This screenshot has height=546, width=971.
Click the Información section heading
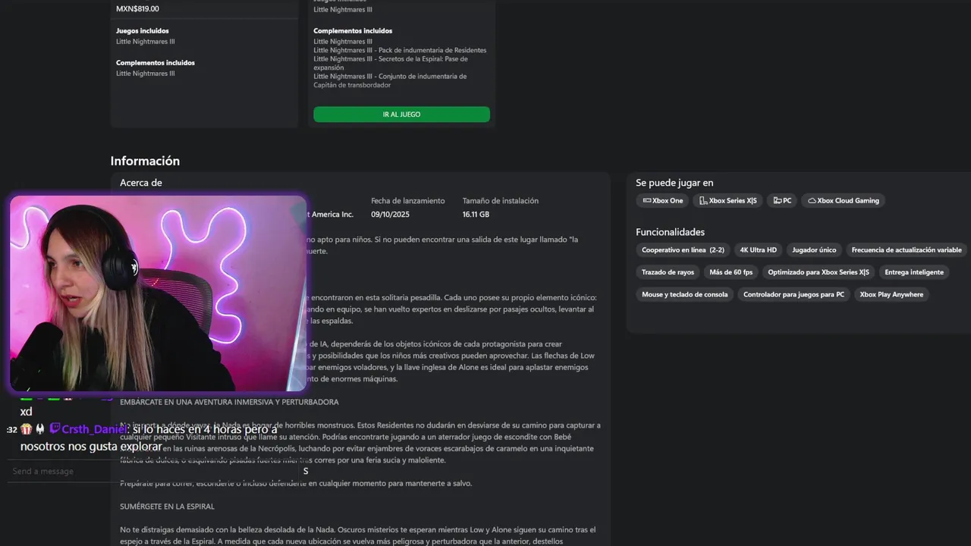(145, 161)
